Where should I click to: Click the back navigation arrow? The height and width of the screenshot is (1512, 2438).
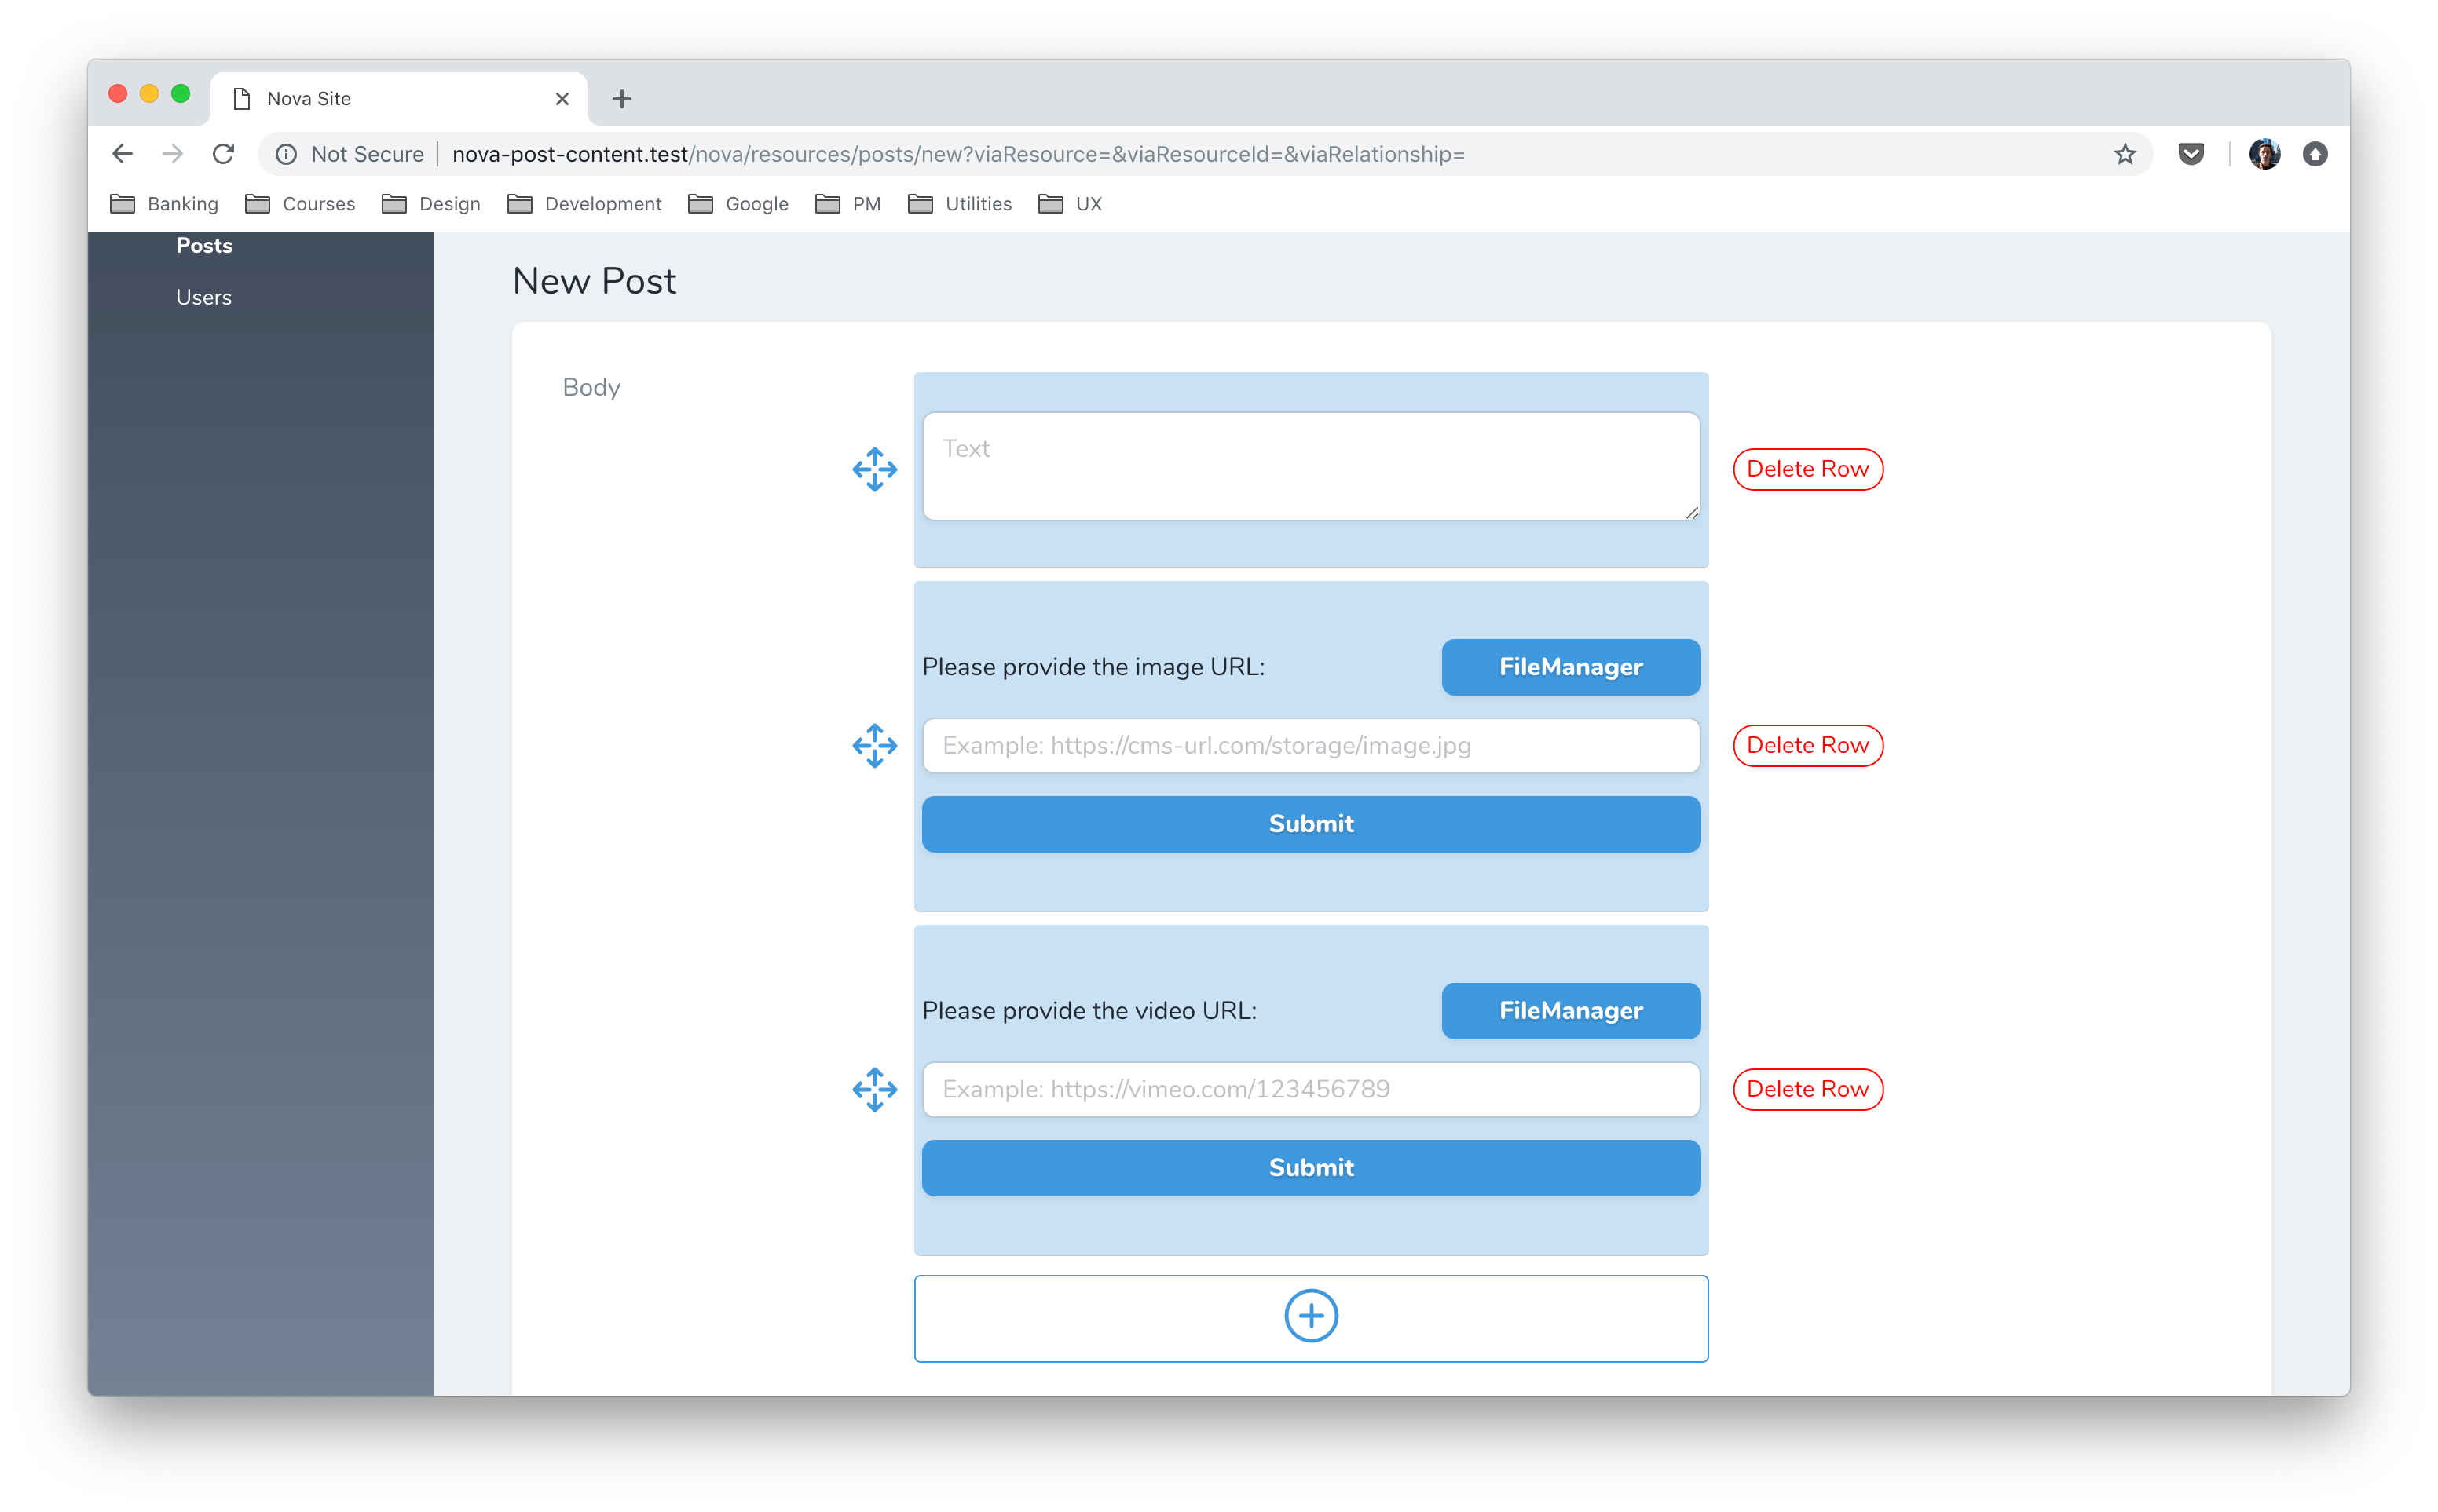click(x=121, y=153)
